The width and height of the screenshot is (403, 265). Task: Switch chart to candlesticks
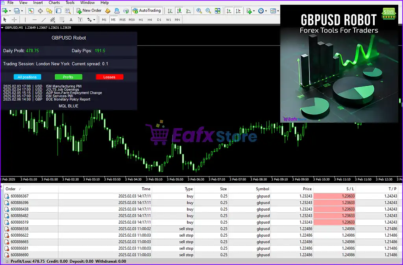(x=179, y=11)
